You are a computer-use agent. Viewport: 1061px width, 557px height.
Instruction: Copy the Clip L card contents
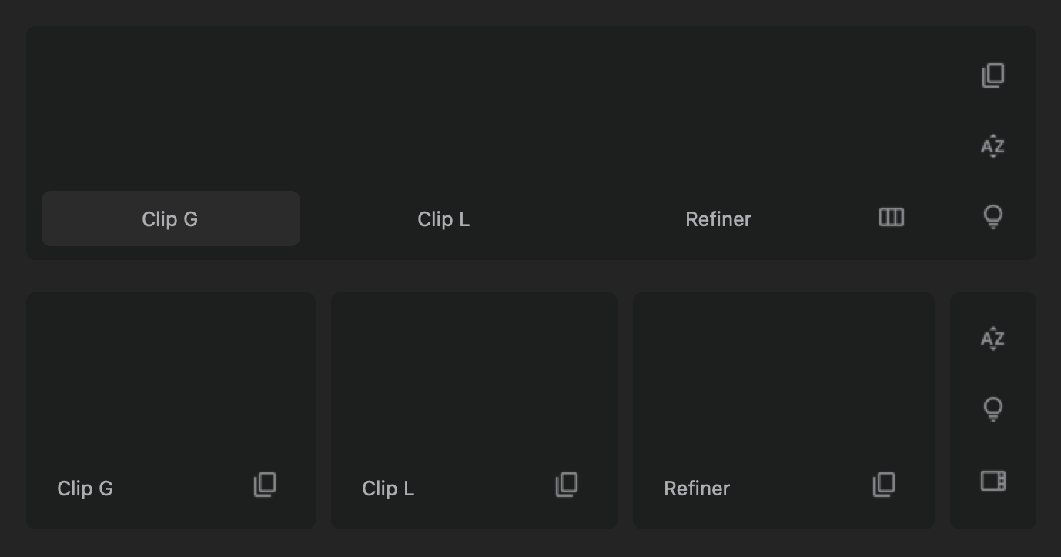(x=567, y=485)
